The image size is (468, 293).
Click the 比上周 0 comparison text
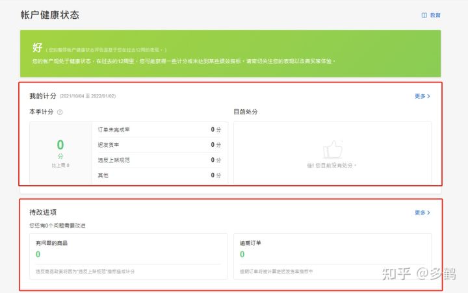[x=60, y=165]
